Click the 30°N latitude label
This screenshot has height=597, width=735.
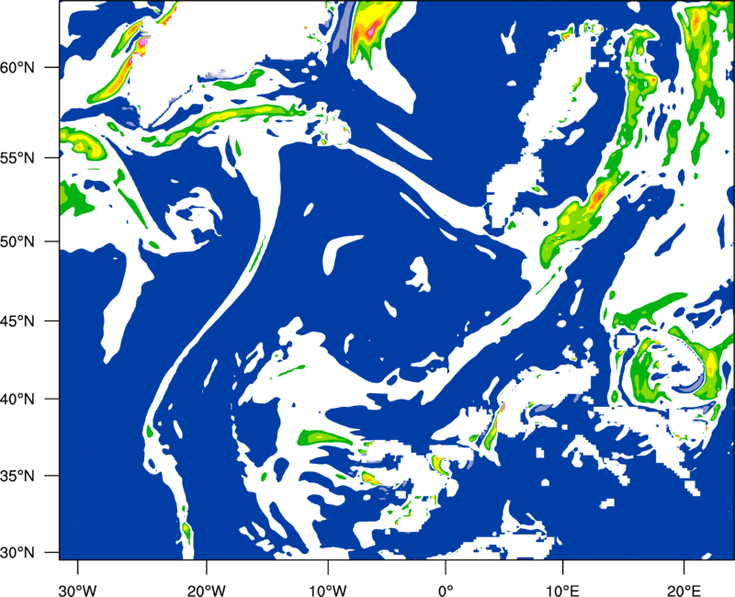(17, 553)
